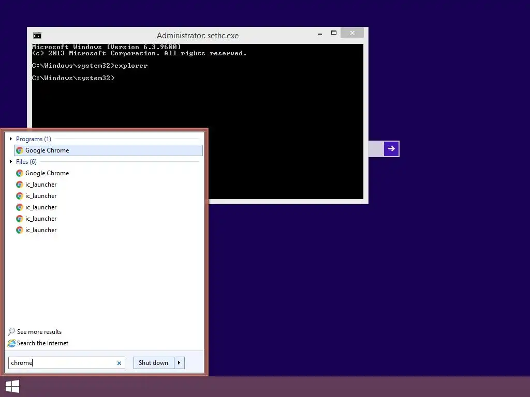530x397 pixels.
Task: Close the Administrator: sethc.exe window
Action: point(352,33)
